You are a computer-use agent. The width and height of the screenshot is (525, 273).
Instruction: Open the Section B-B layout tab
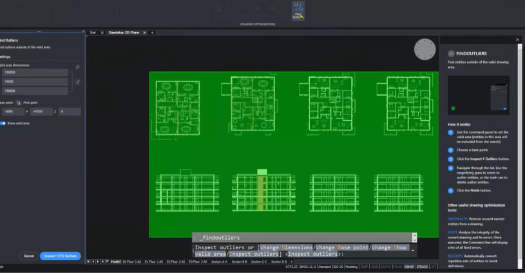[x=240, y=261]
